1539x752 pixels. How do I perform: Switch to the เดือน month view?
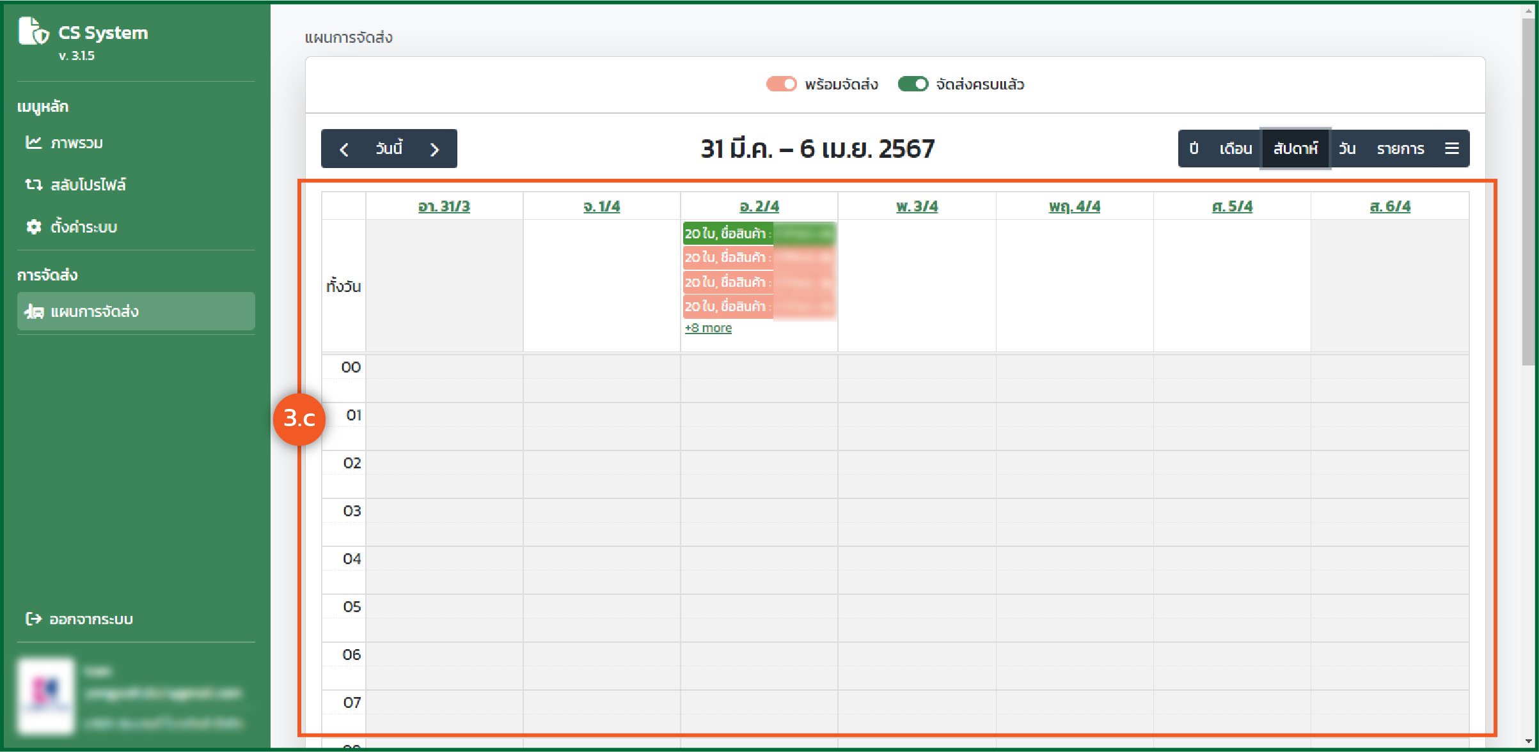(x=1235, y=149)
